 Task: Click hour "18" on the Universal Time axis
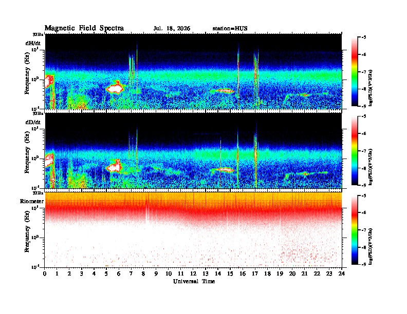click(x=267, y=273)
